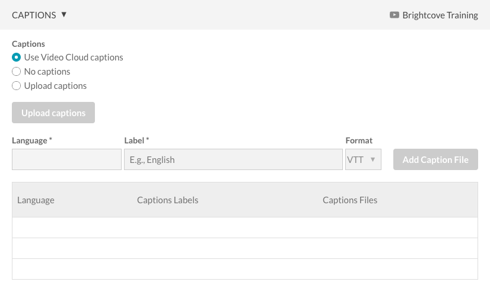This screenshot has width=490, height=285.
Task: Open the VTT Format dropdown
Action: coord(363,159)
